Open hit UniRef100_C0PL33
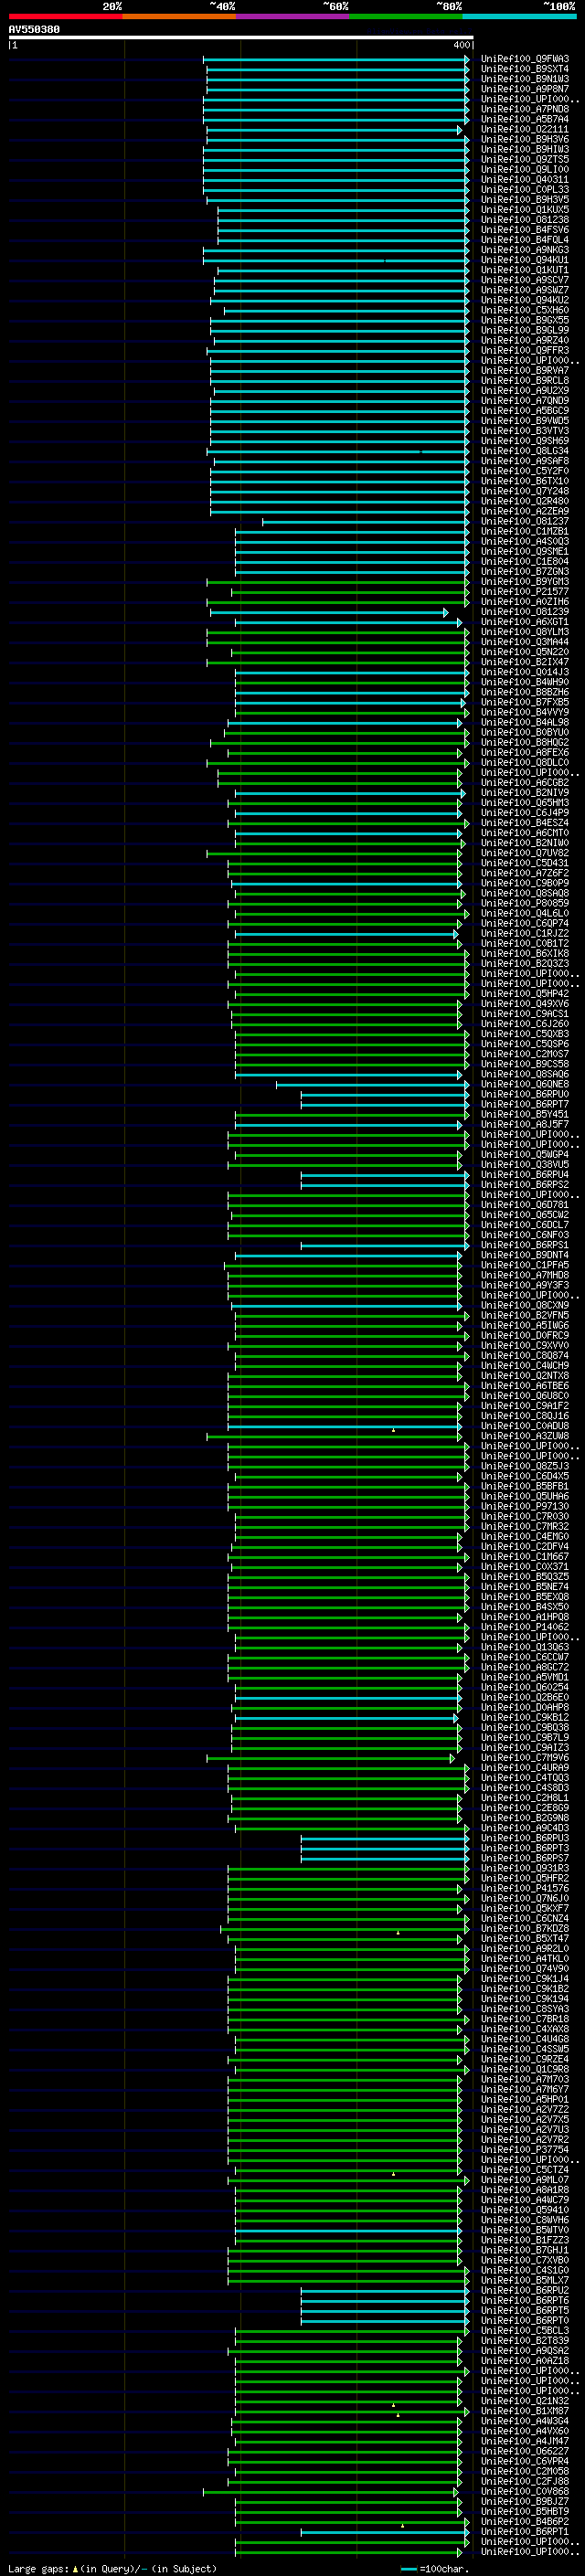Viewport: 585px width, 2576px height. (x=525, y=189)
